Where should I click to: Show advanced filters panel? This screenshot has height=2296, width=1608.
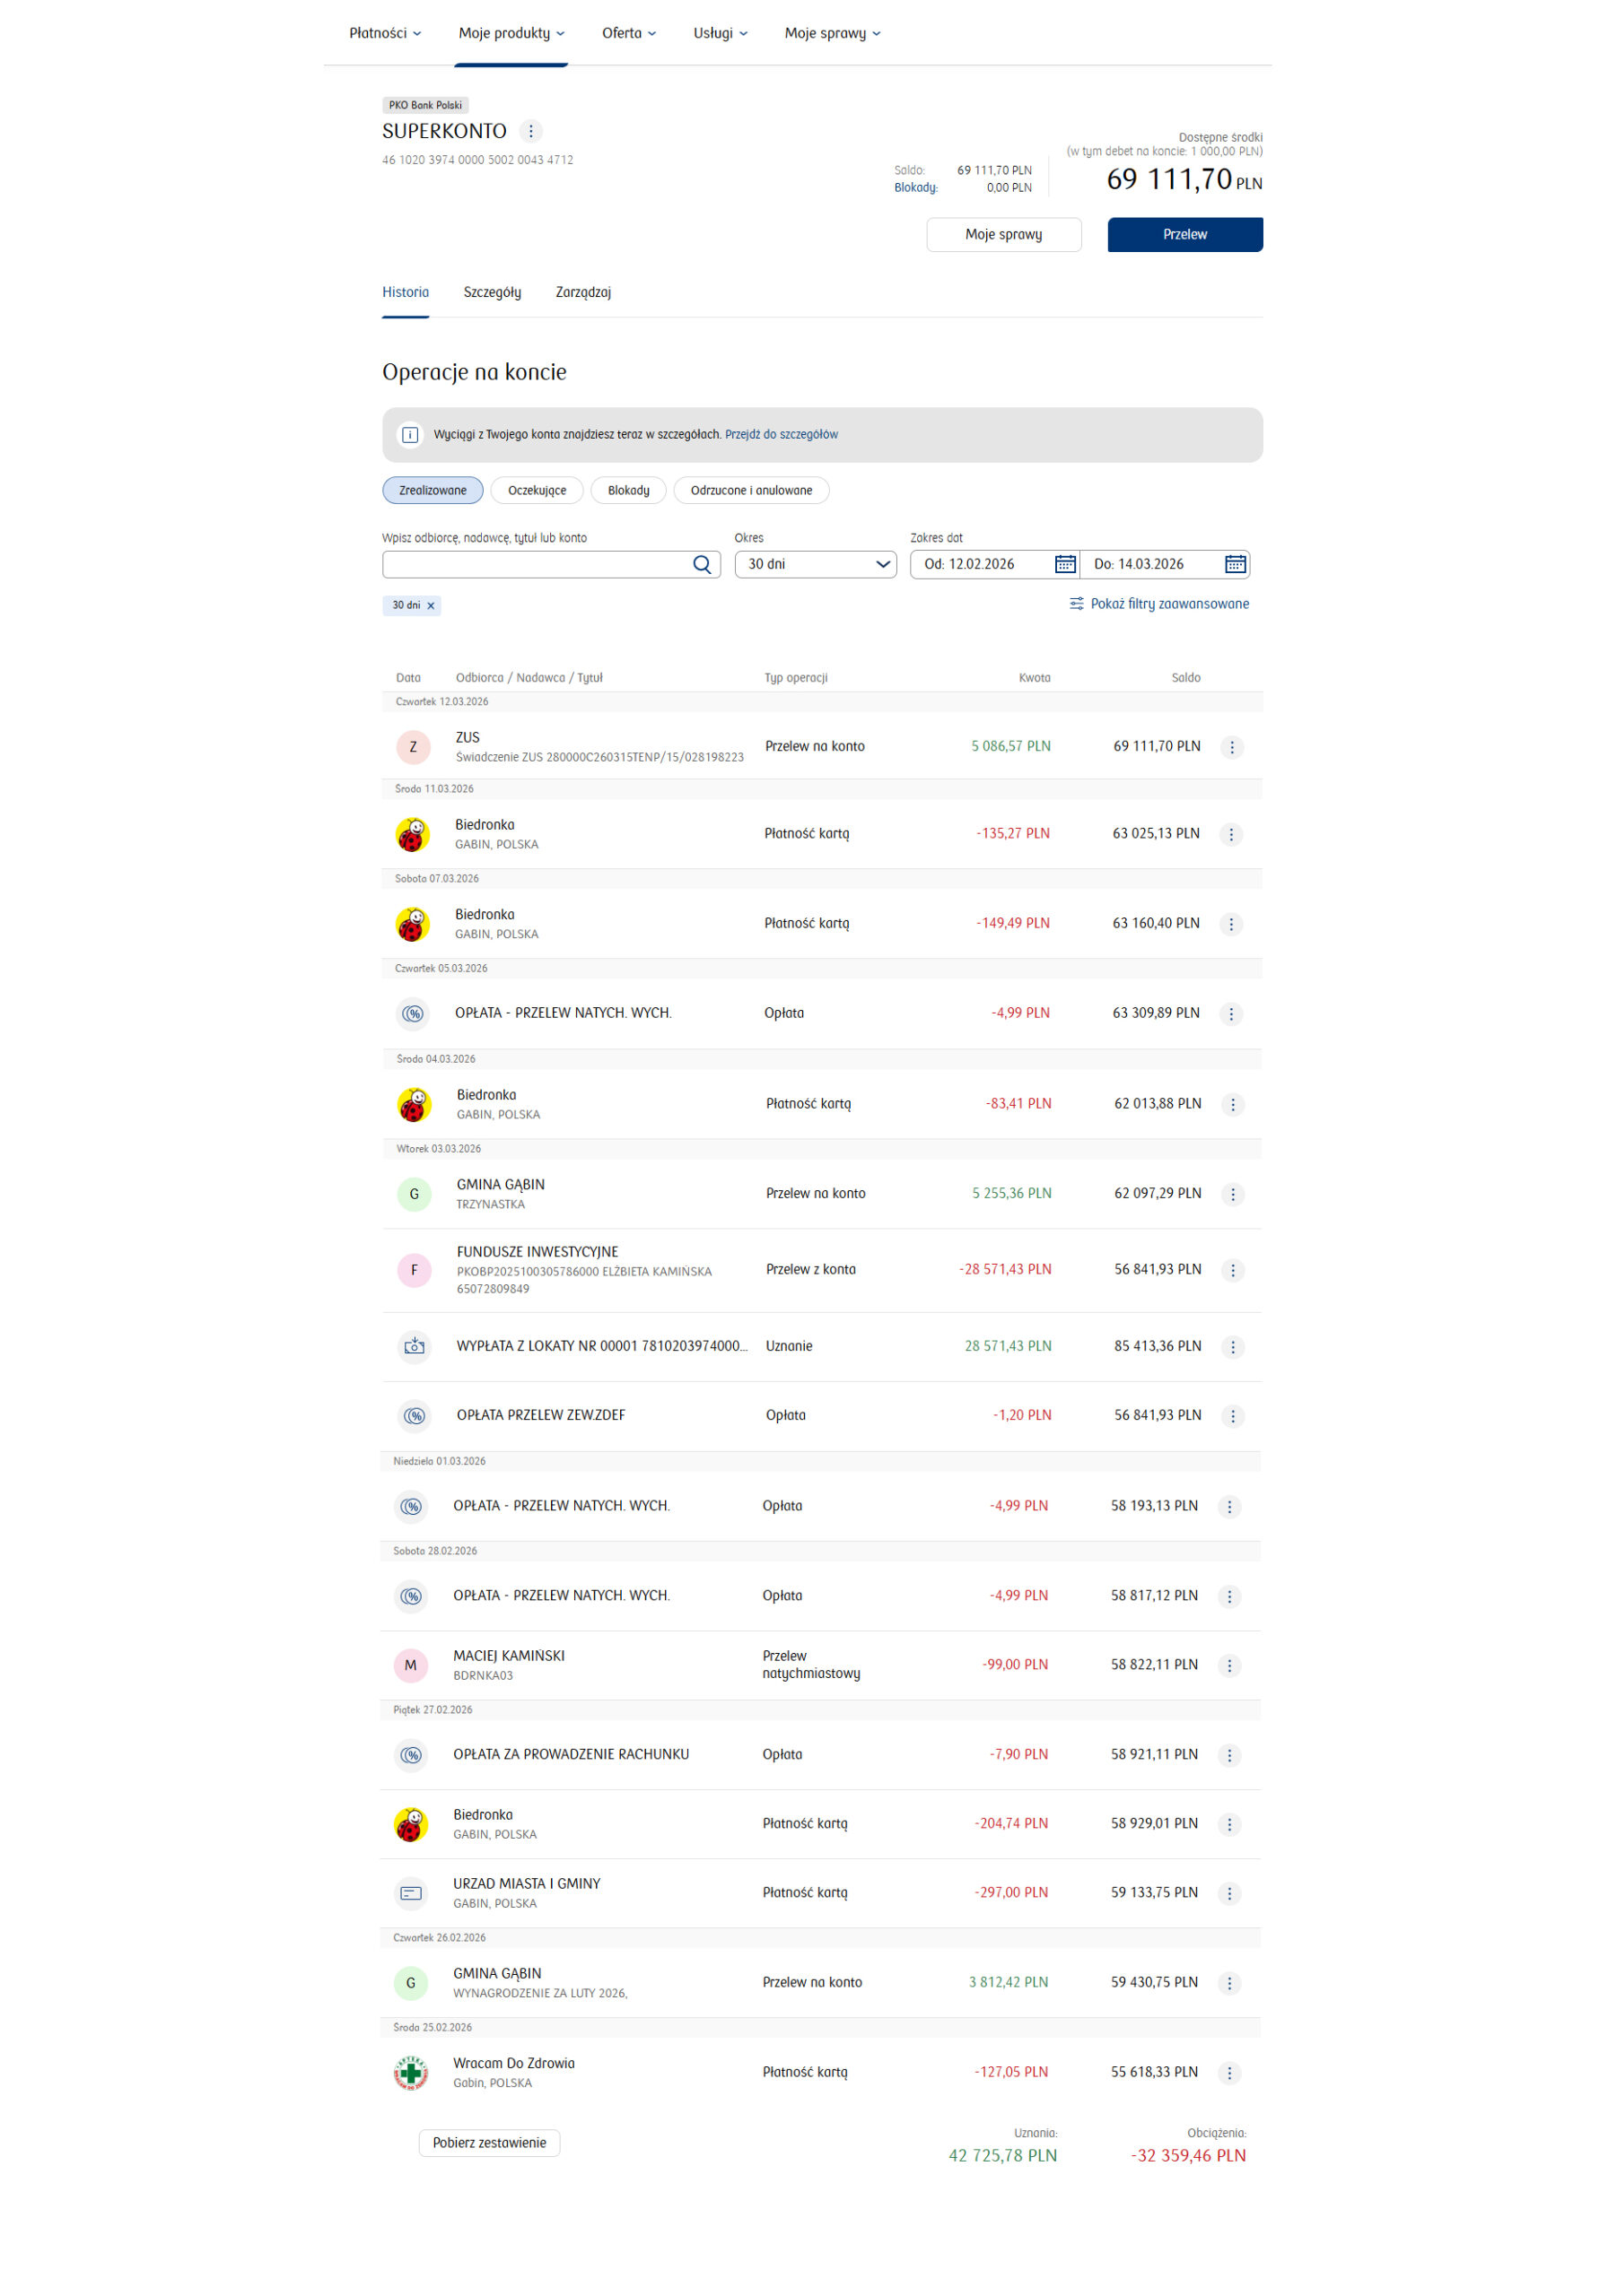click(1158, 604)
